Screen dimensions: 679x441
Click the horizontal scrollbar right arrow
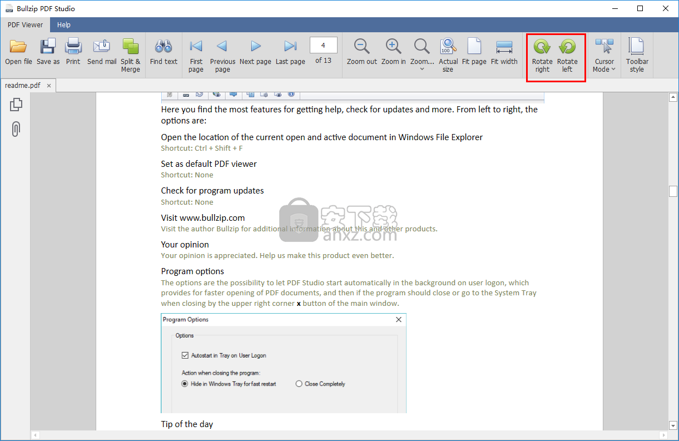663,435
